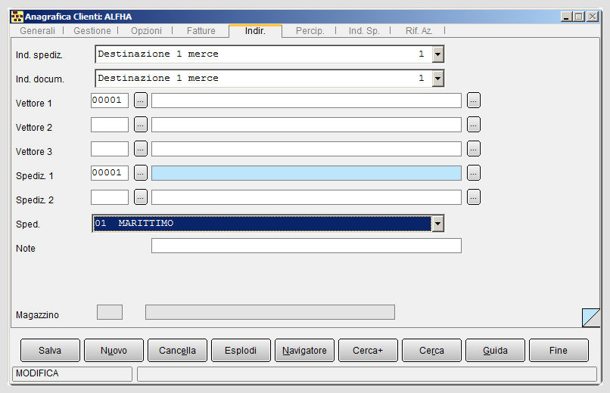Click ellipsis button after Spediz. 1 description
The height and width of the screenshot is (393, 610).
pos(474,173)
